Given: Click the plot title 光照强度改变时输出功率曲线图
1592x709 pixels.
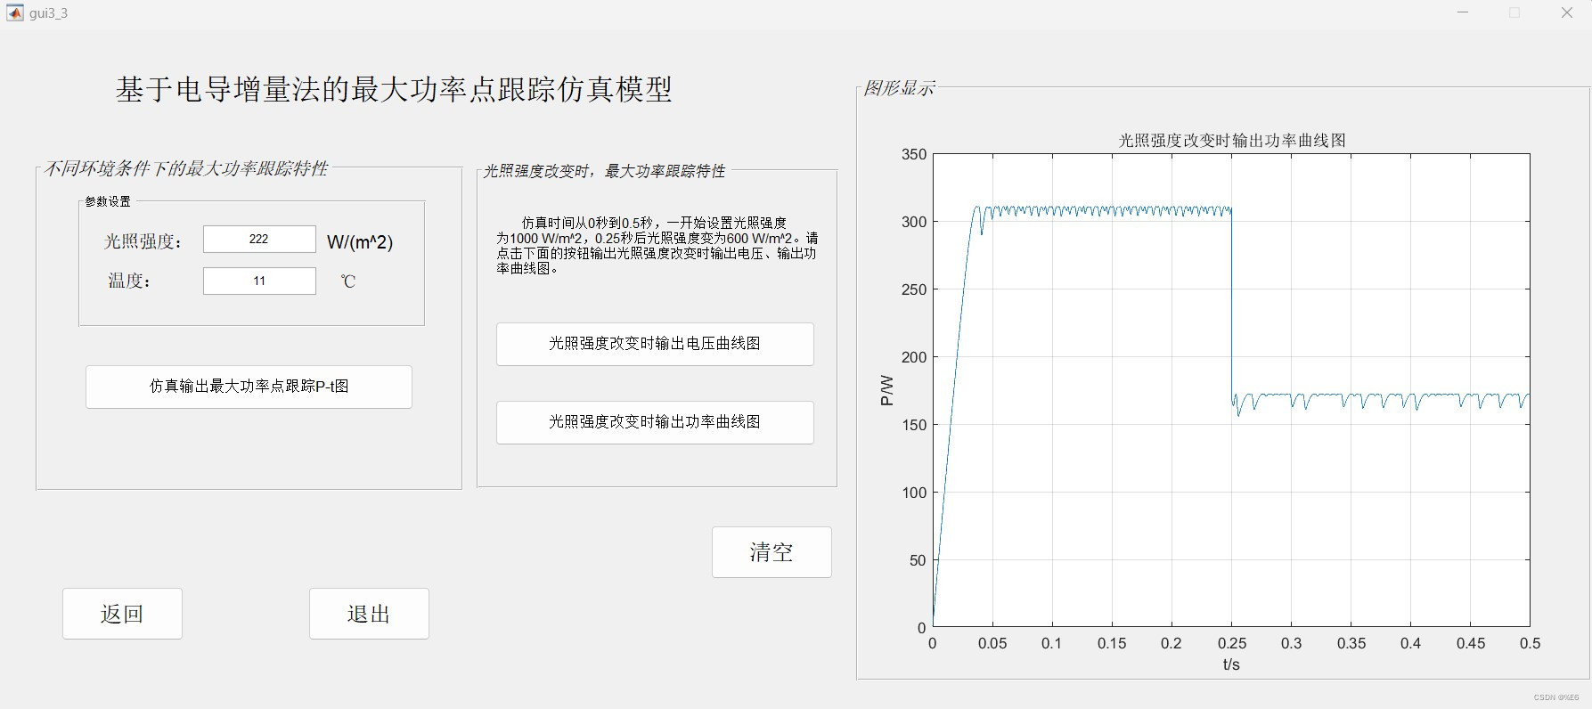Looking at the screenshot, I should point(1232,141).
